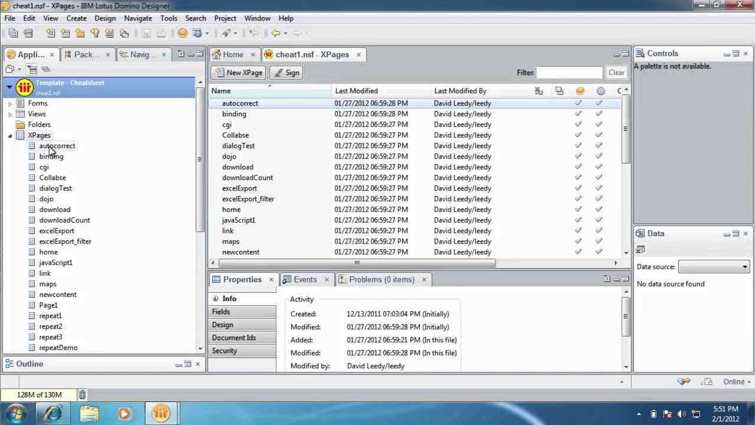Open the Back history dropdown arrow
This screenshot has height=425, width=755.
tap(285, 34)
